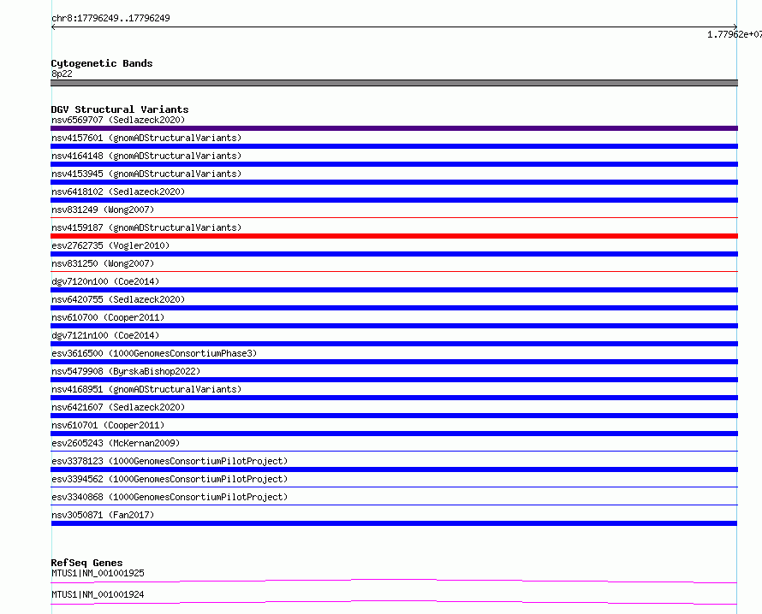Click the 1.77962e+07 scale label

pyautogui.click(x=735, y=34)
